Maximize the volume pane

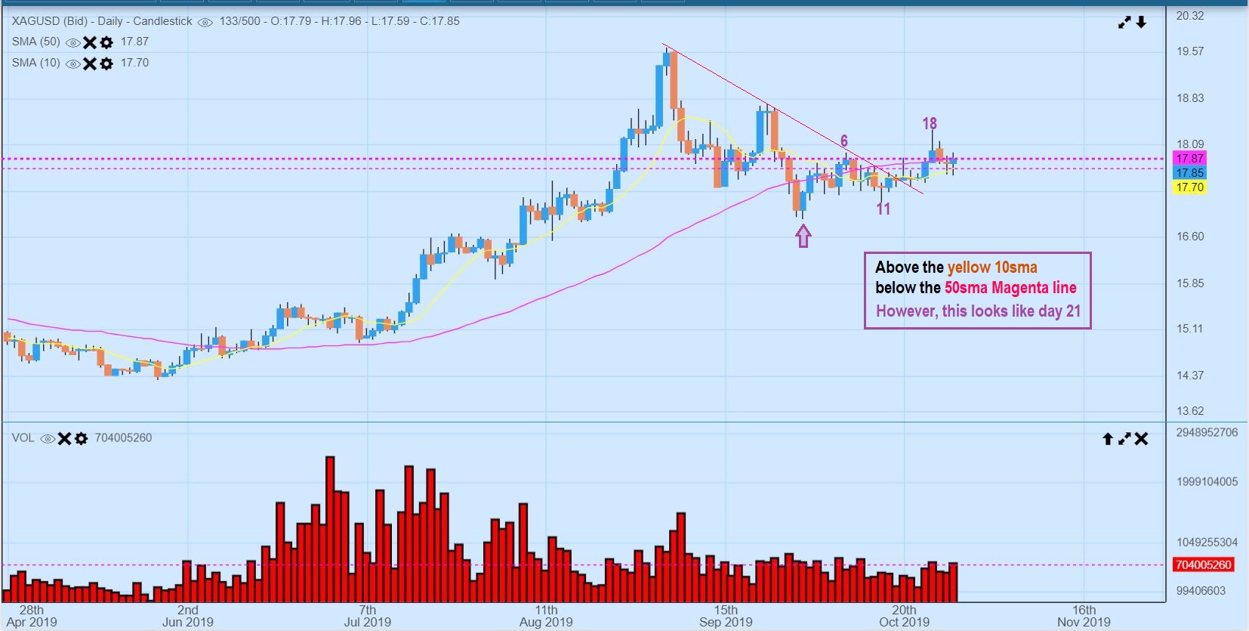click(x=1124, y=439)
